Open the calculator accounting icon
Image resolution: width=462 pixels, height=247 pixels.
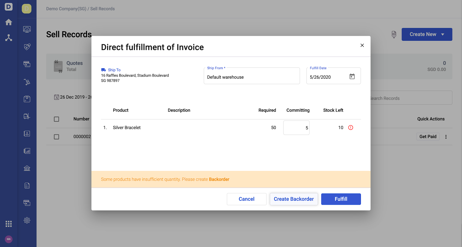(27, 186)
